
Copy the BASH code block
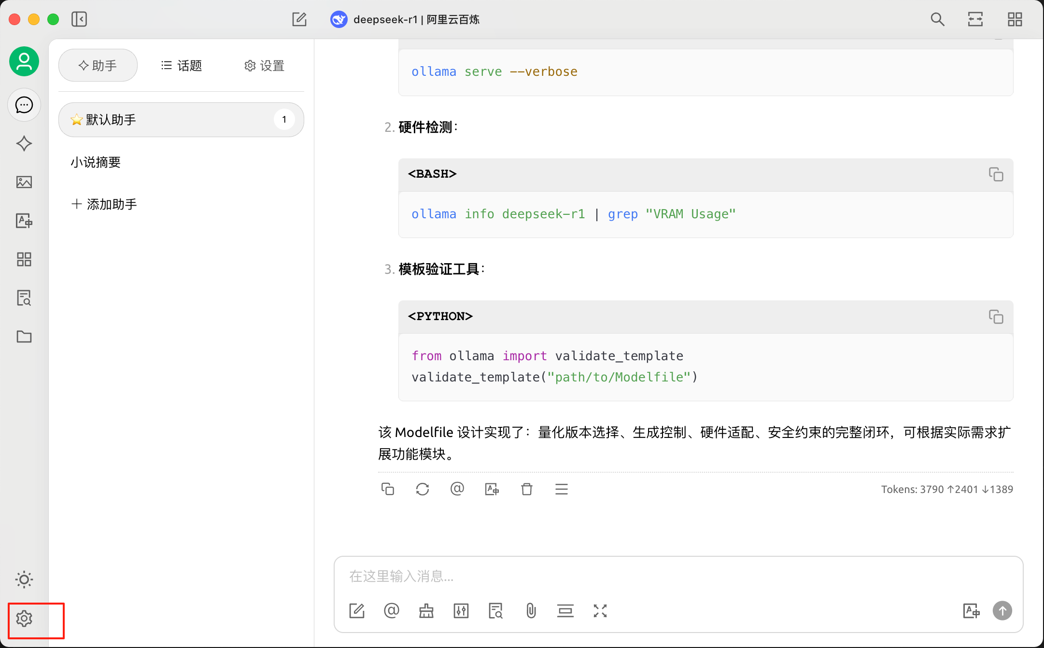tap(996, 174)
